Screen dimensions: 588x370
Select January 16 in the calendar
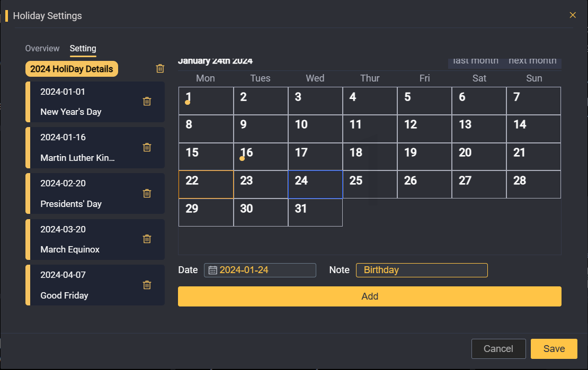click(261, 157)
